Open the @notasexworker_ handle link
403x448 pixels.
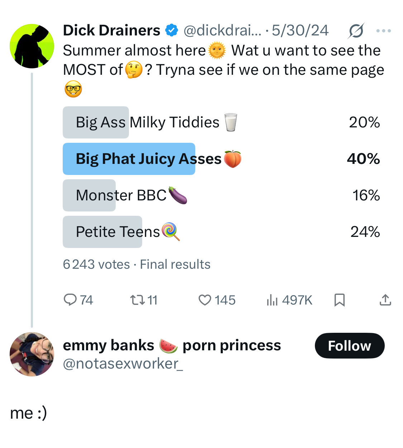click(x=123, y=364)
